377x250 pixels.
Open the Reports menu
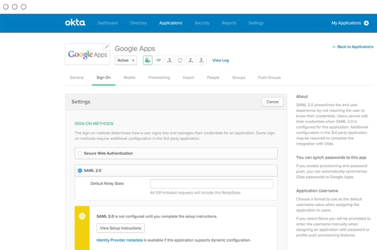pyautogui.click(x=229, y=23)
